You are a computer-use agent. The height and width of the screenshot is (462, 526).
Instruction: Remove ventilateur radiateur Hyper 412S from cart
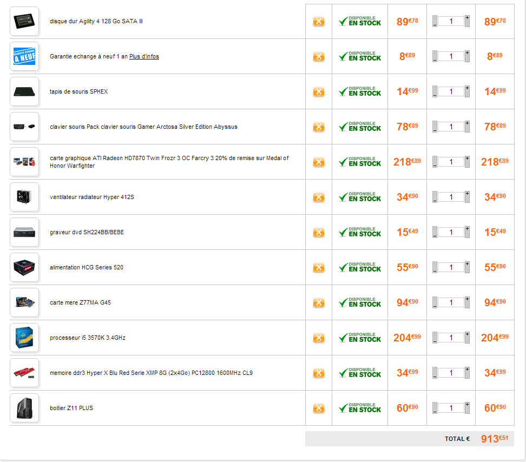pyautogui.click(x=319, y=197)
